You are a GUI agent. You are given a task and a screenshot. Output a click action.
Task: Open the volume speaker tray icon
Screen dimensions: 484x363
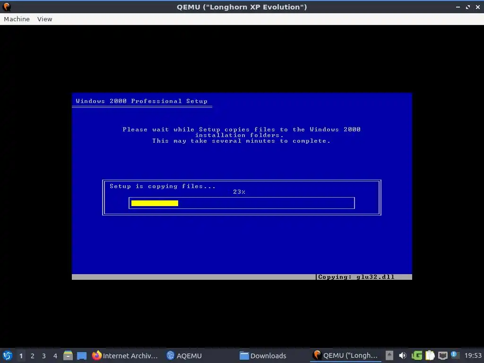pos(403,355)
